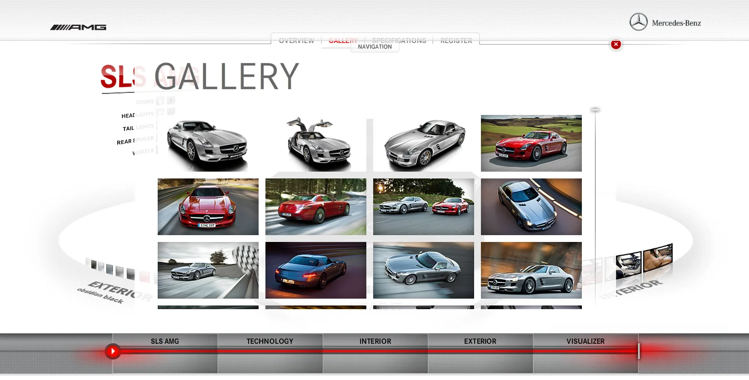This screenshot has width=749, height=380.
Task: Open thumbnail with silver and red SLS together
Action: coord(424,207)
